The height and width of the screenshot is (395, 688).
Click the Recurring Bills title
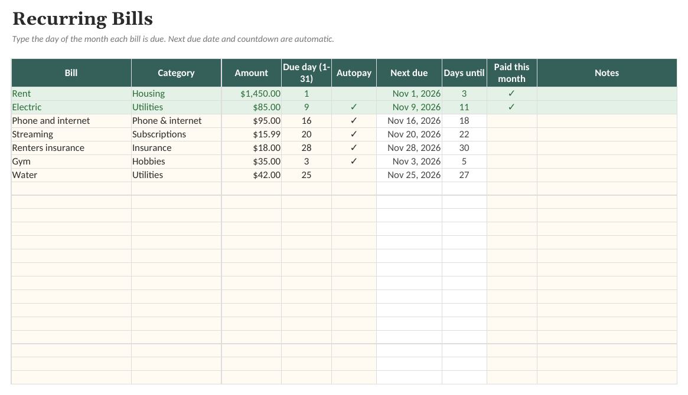[x=83, y=19]
